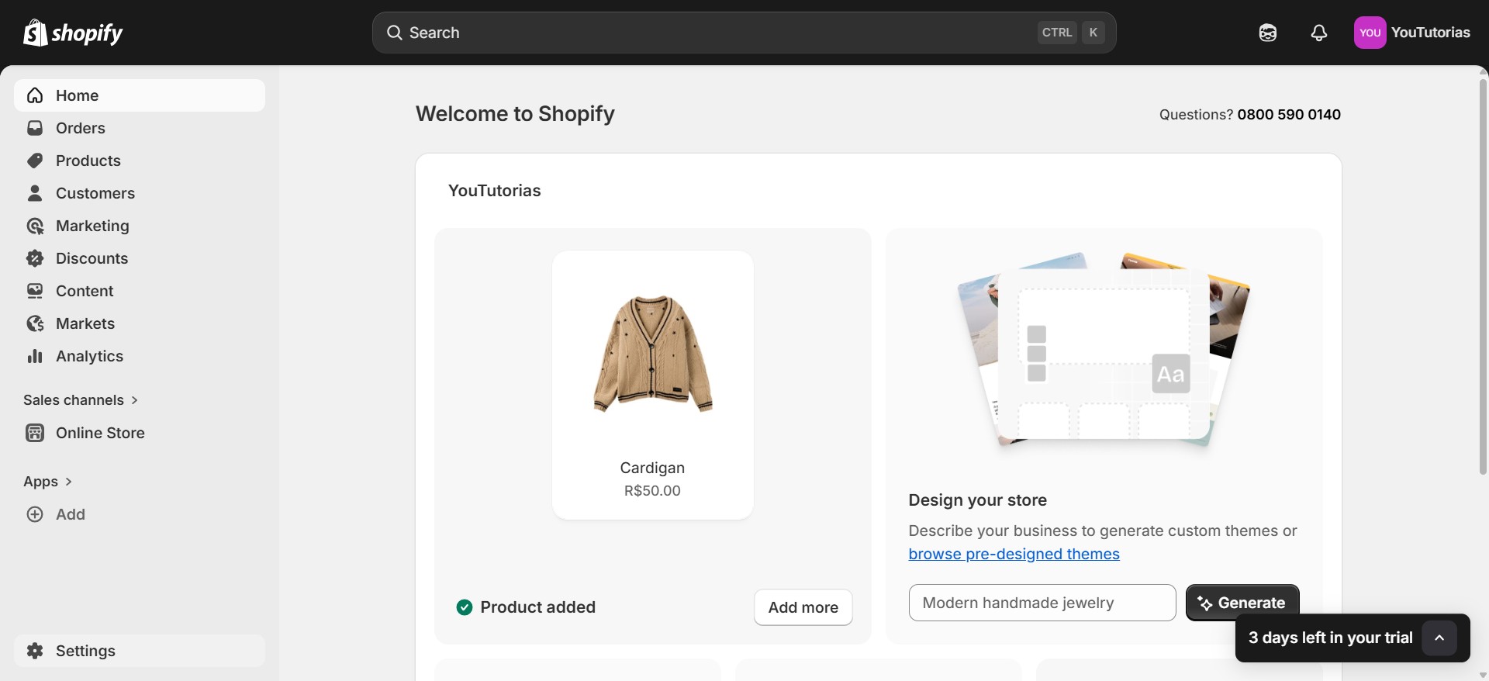Click the Marketing target icon
The image size is (1489, 681).
point(35,226)
